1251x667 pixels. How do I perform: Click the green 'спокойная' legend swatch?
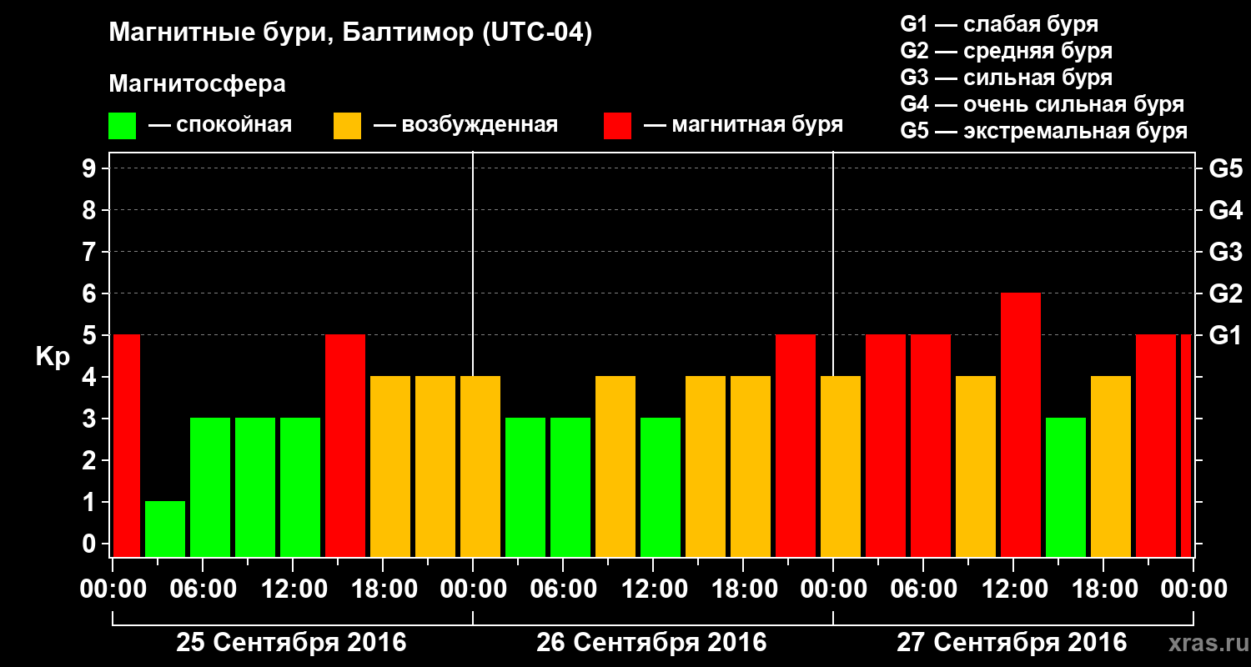[x=122, y=126]
